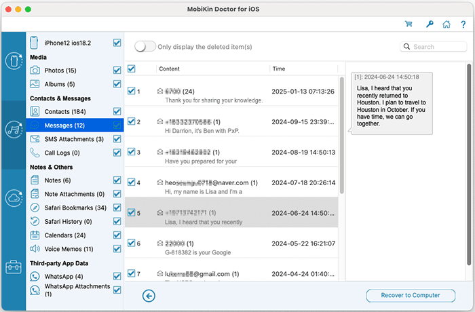Click the WhatsApp logo icon
This screenshot has width=475, height=312.
pos(35,276)
